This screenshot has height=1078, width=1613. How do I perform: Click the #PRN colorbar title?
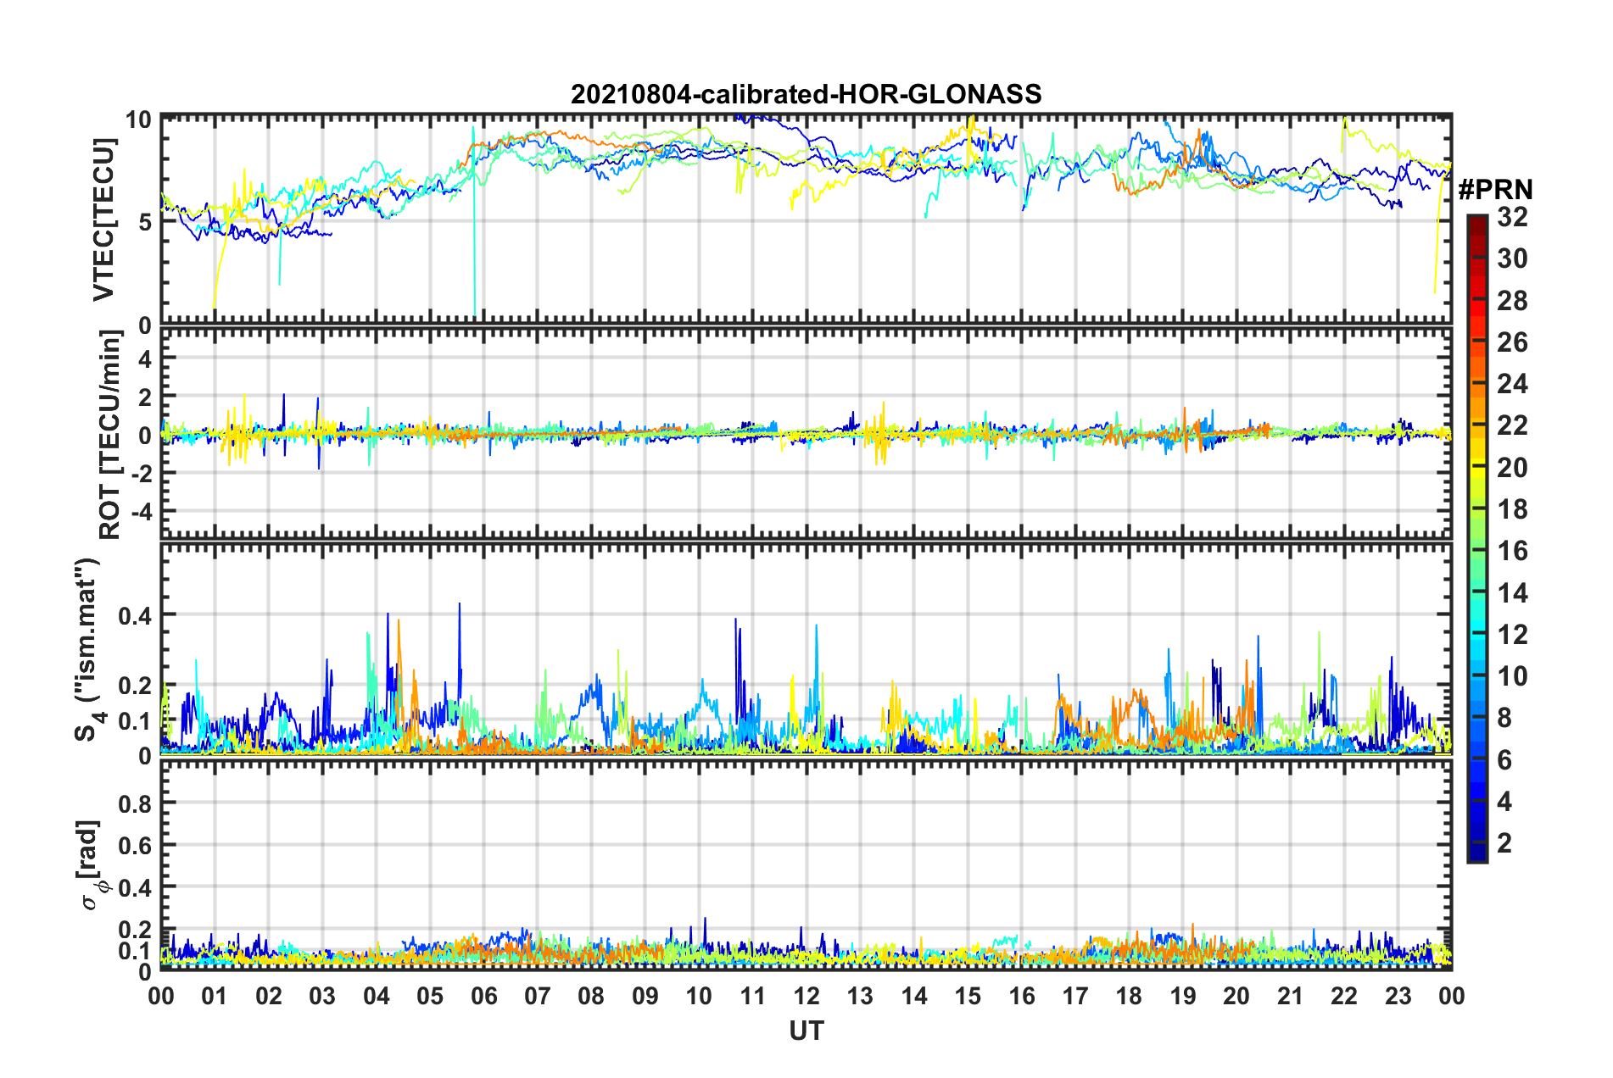[x=1495, y=191]
